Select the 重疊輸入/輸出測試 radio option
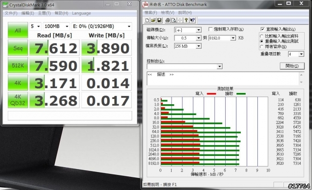Image resolution: width=312 pixels, height=190 pixels. pyautogui.click(x=262, y=41)
